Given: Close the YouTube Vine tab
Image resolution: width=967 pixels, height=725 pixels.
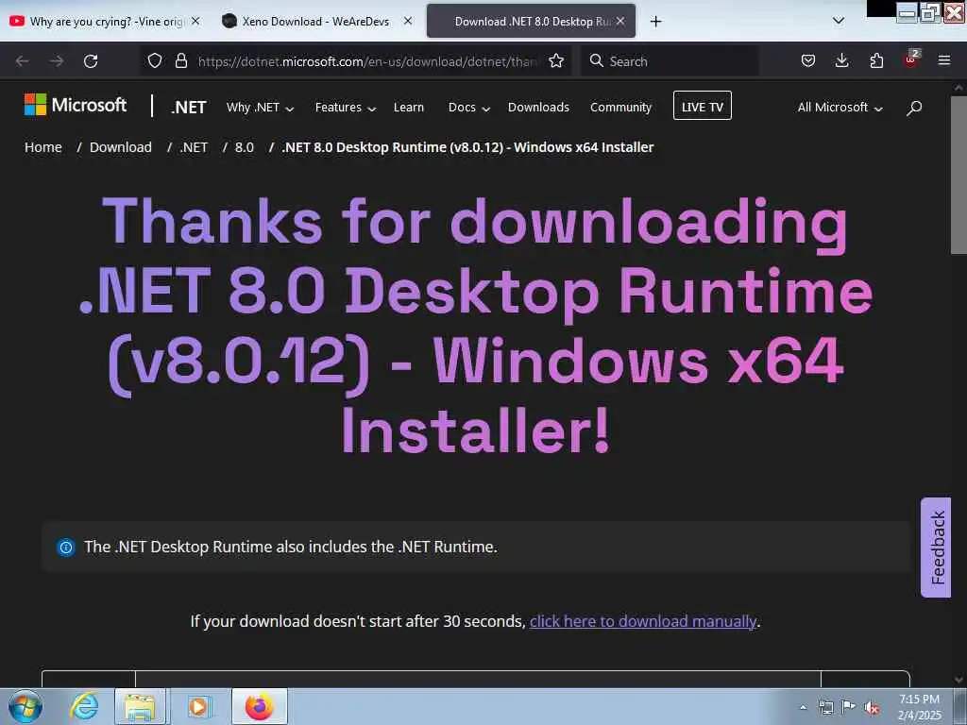Looking at the screenshot, I should [195, 21].
